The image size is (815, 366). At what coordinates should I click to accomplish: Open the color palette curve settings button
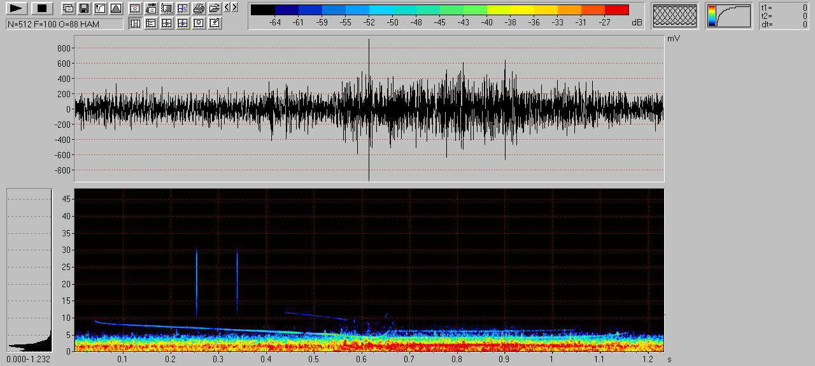coord(729,16)
